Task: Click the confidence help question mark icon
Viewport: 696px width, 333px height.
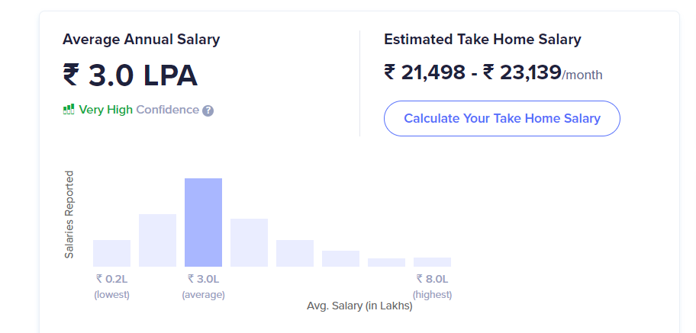Action: pyautogui.click(x=208, y=110)
